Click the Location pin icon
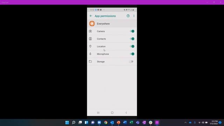 click(90, 46)
